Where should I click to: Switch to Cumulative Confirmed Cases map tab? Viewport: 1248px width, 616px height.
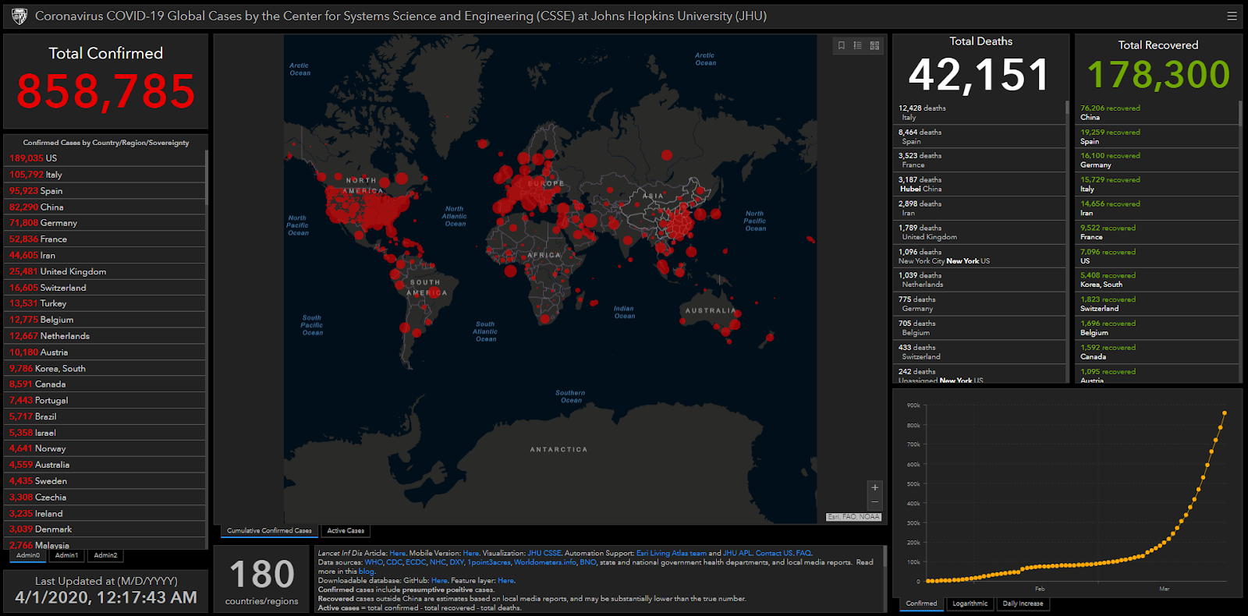tap(269, 531)
